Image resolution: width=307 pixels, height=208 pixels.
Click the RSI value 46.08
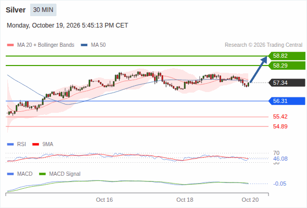[x=280, y=159]
